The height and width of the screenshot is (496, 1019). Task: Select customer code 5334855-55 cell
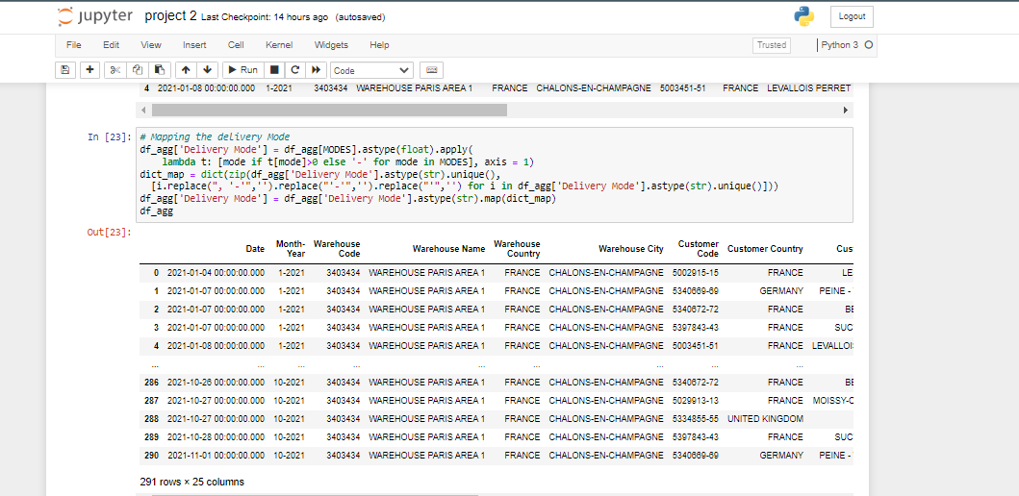coord(696,419)
